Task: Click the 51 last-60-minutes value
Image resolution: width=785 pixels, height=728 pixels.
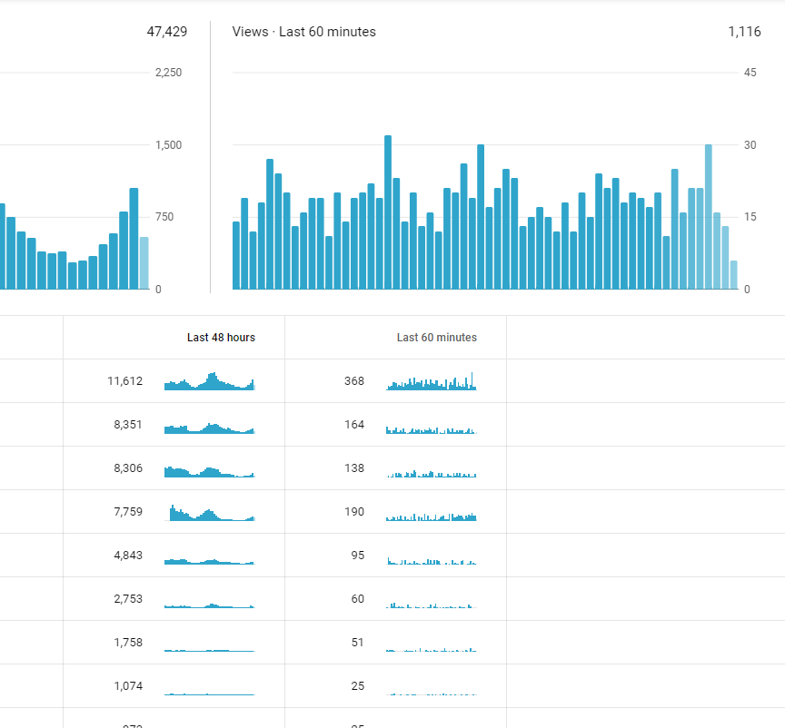Action: pyautogui.click(x=357, y=642)
